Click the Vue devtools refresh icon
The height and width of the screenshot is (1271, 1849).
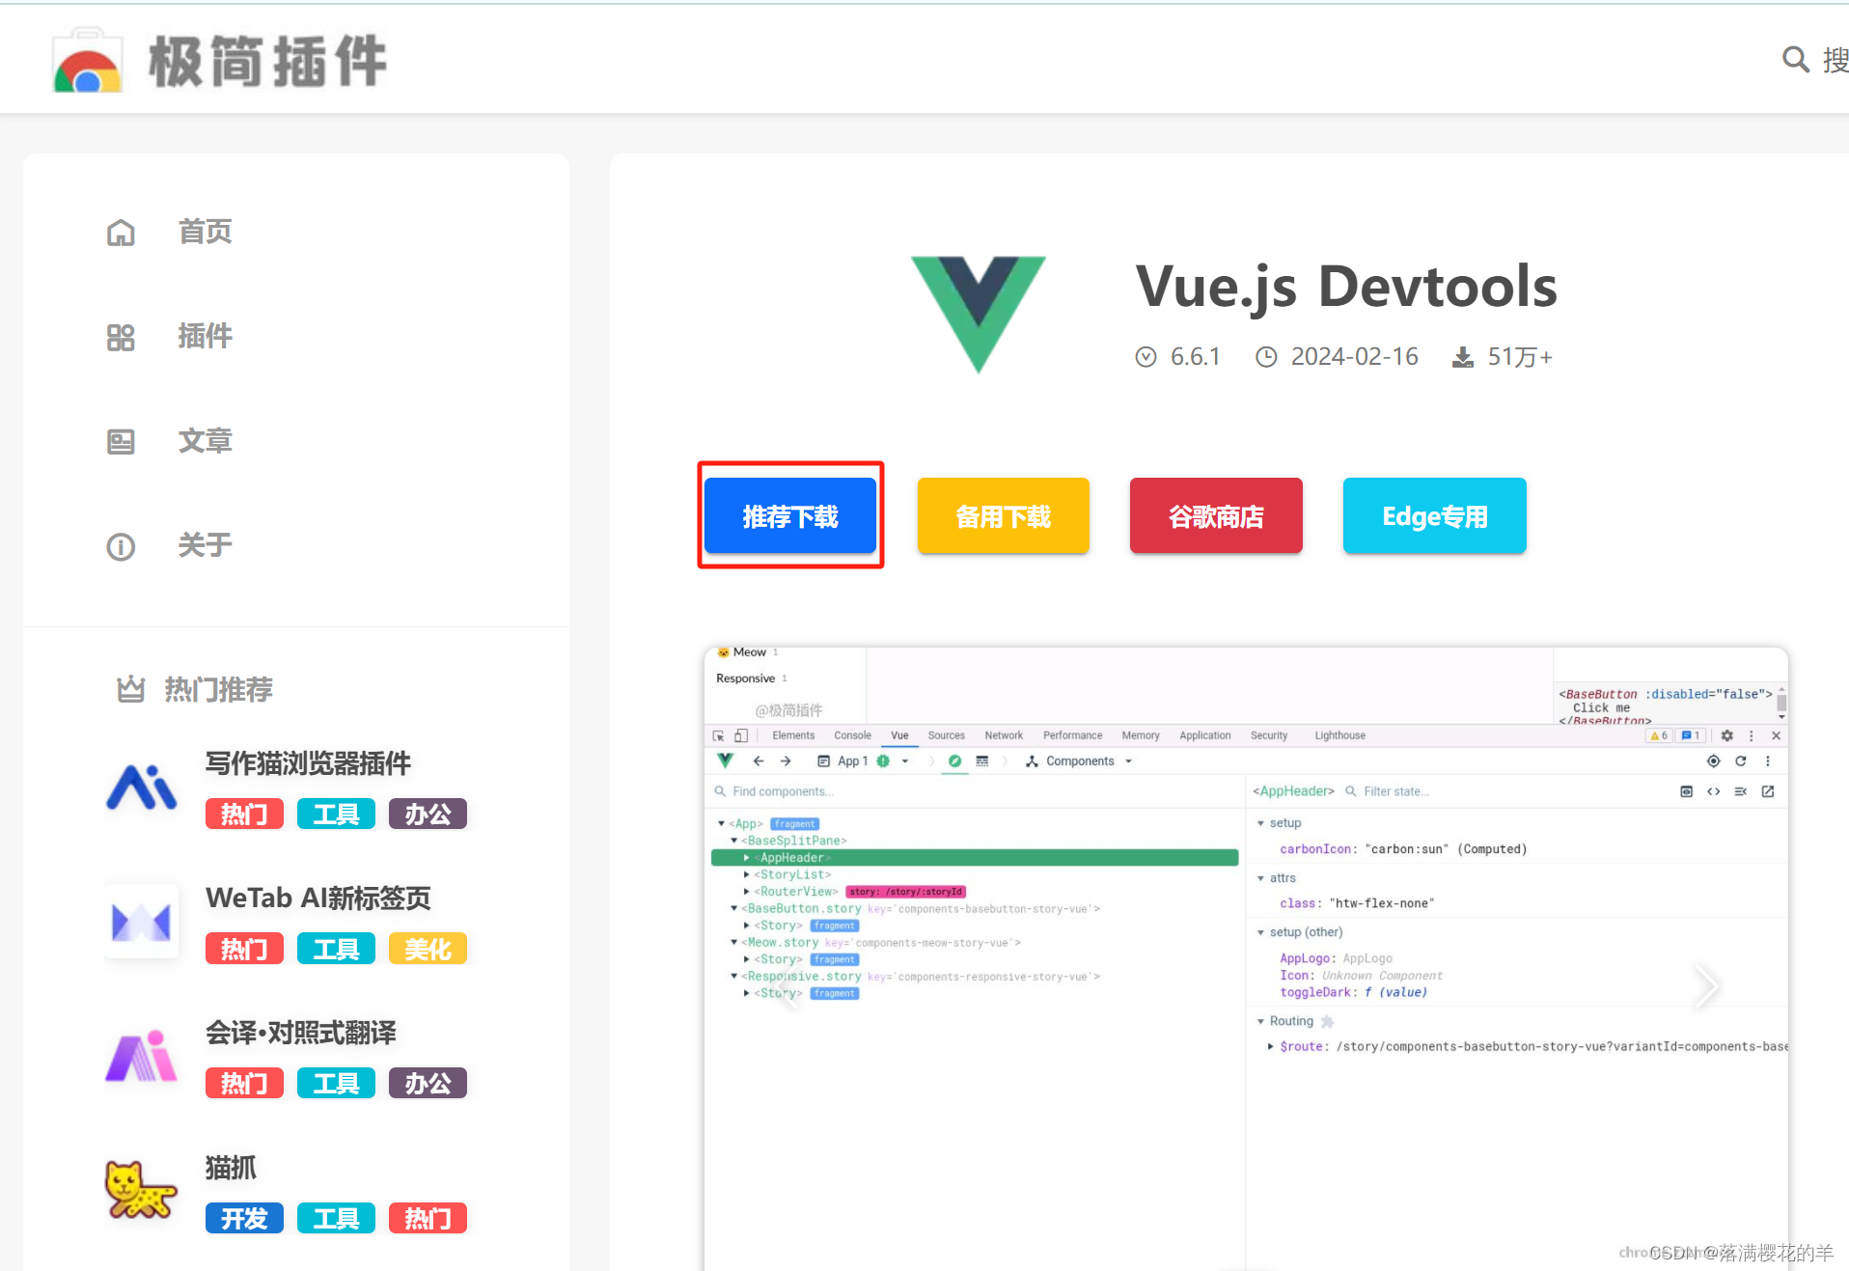tap(1741, 761)
